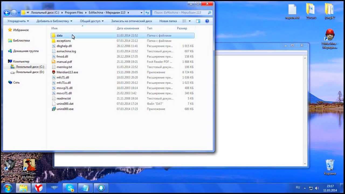Click the Explorer forward arrow button
This screenshot has height=194, width=345.
coord(13,12)
